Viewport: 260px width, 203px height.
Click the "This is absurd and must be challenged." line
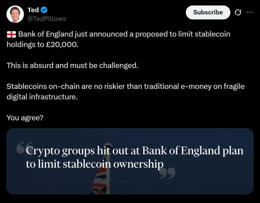pyautogui.click(x=72, y=65)
